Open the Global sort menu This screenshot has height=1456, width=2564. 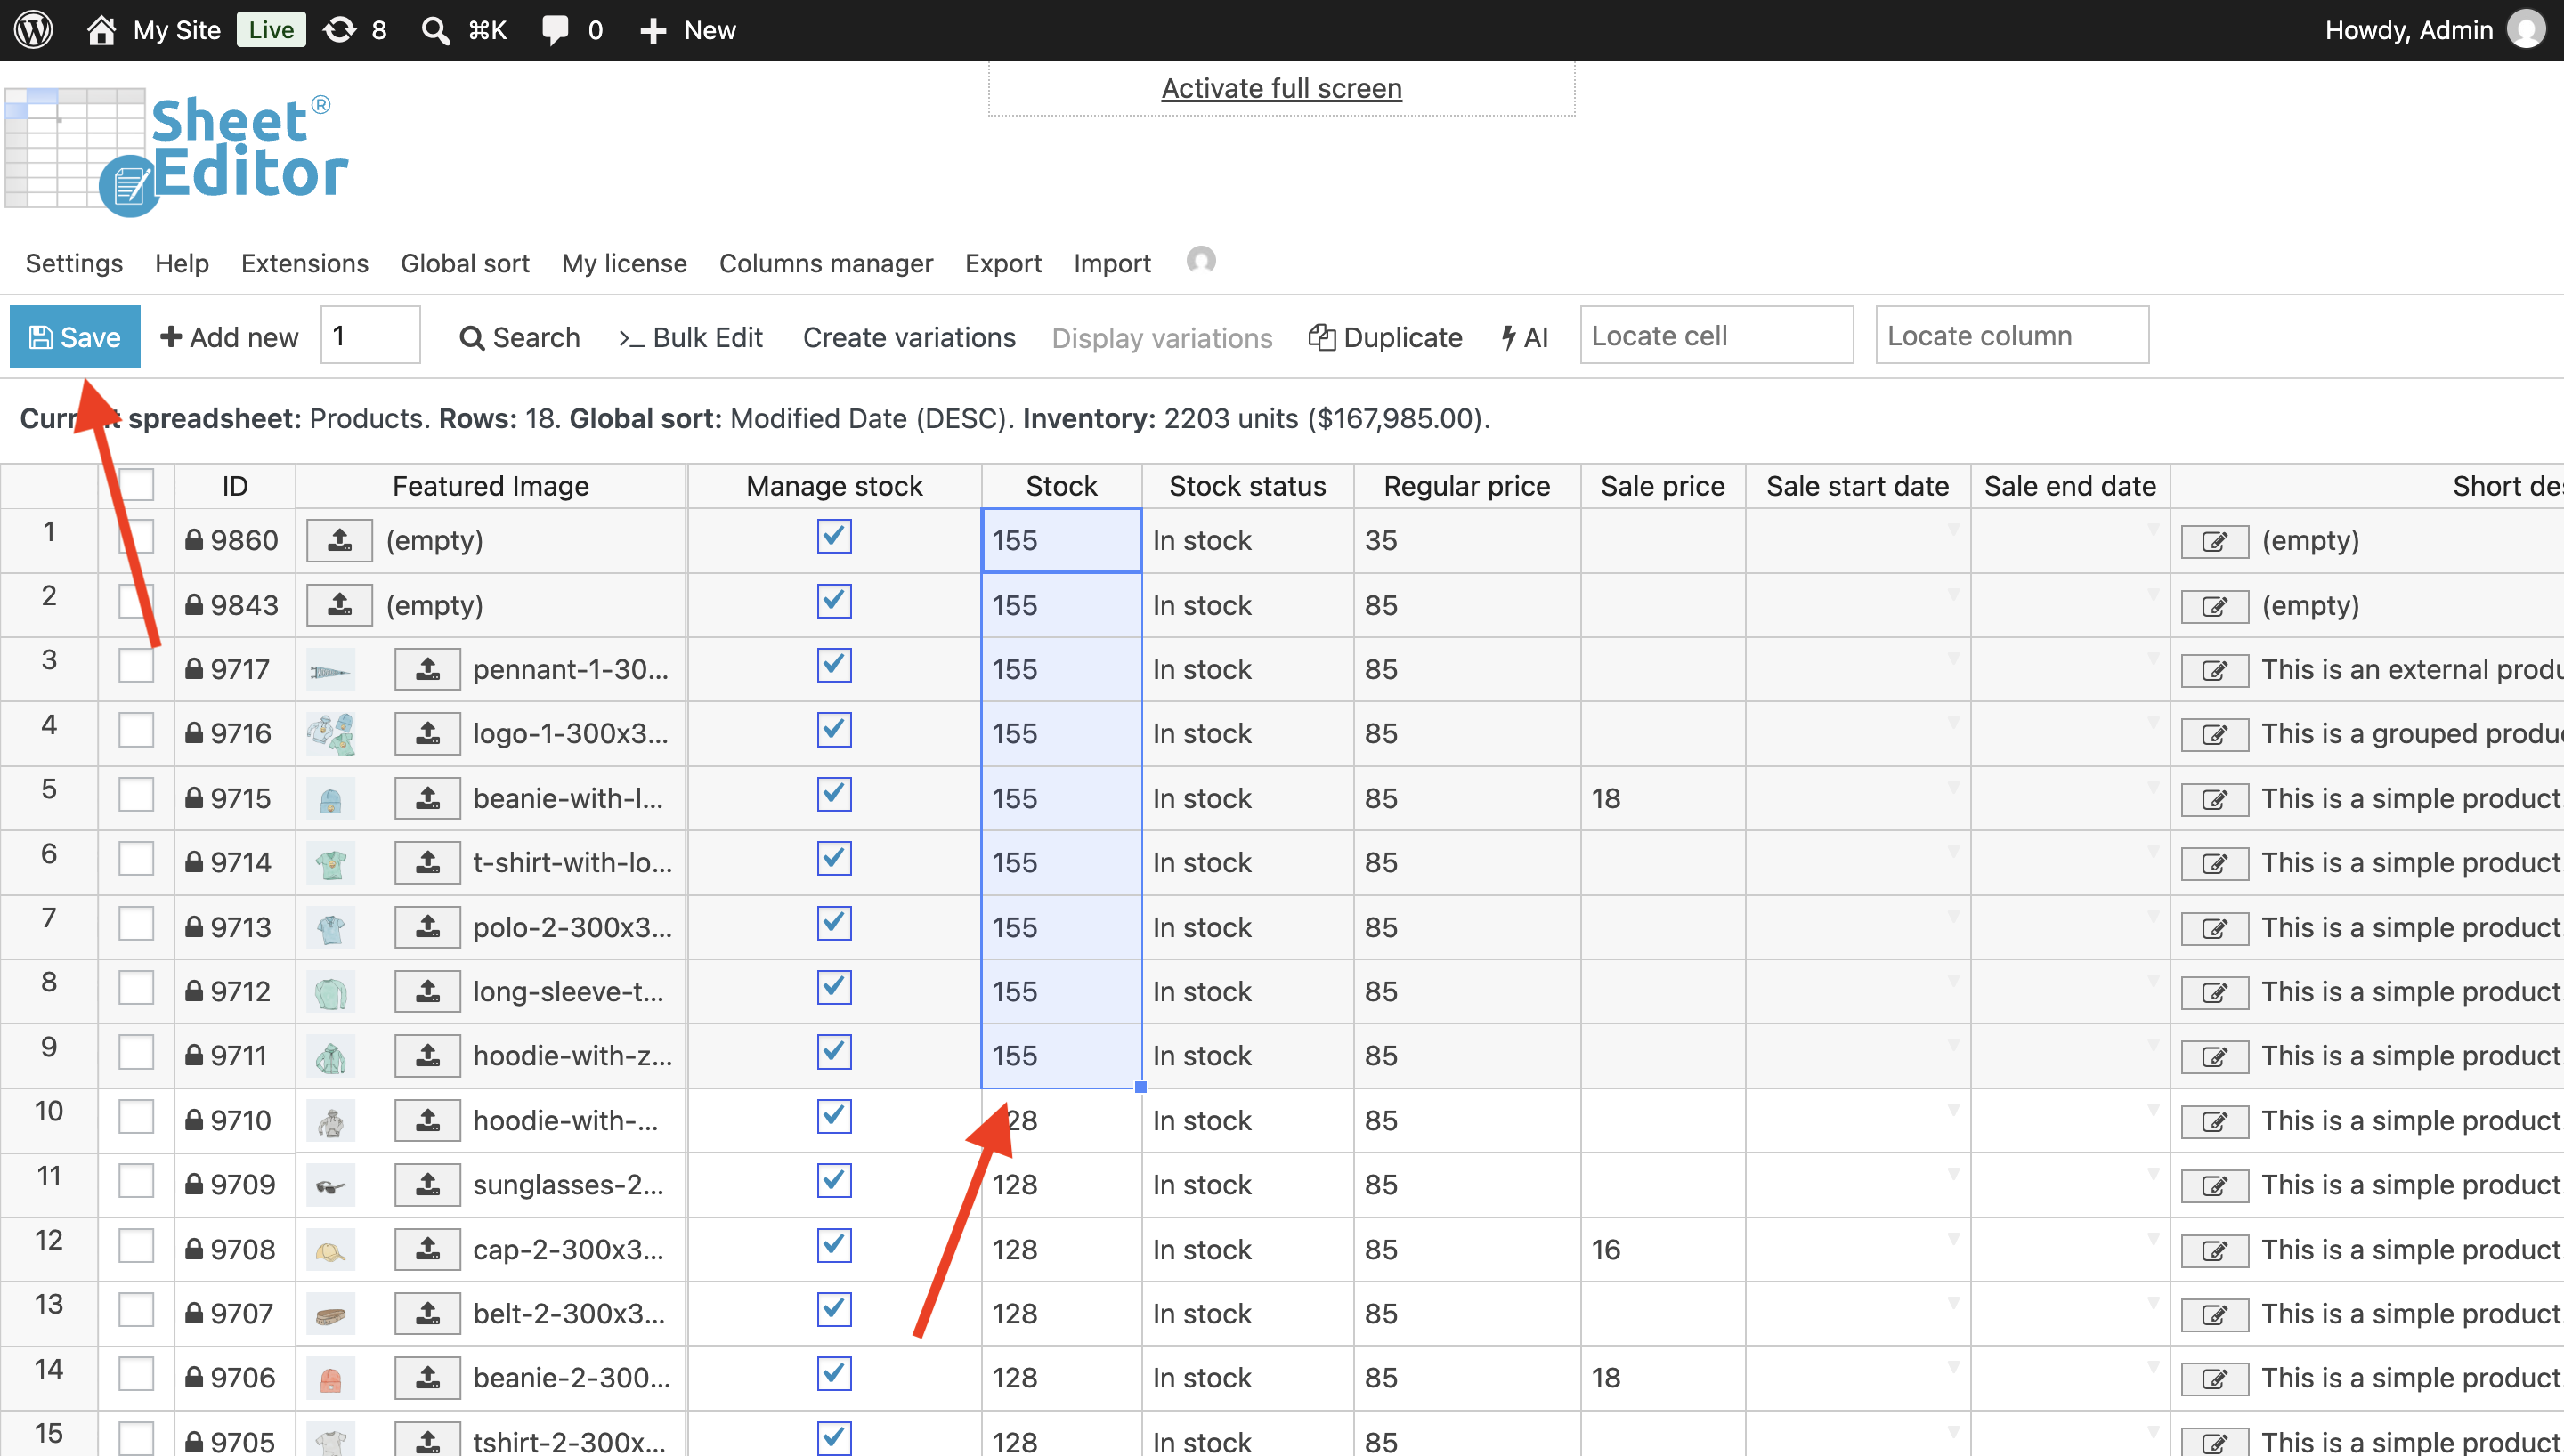pos(465,263)
